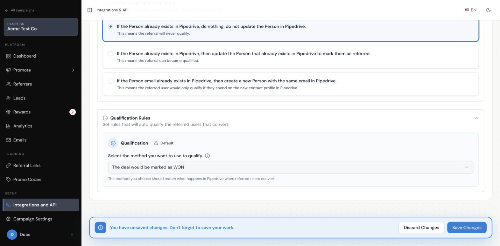This screenshot has height=246, width=500.
Task: Select radio option to do nothing in Pipedrive
Action: click(x=110, y=26)
